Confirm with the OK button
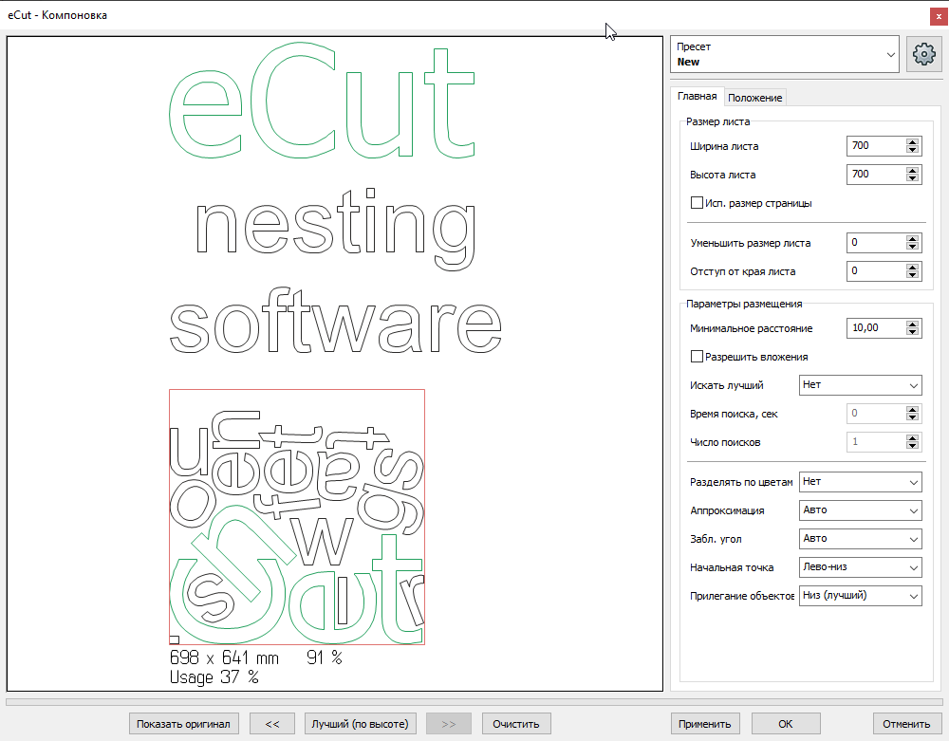The image size is (949, 741). coord(786,724)
